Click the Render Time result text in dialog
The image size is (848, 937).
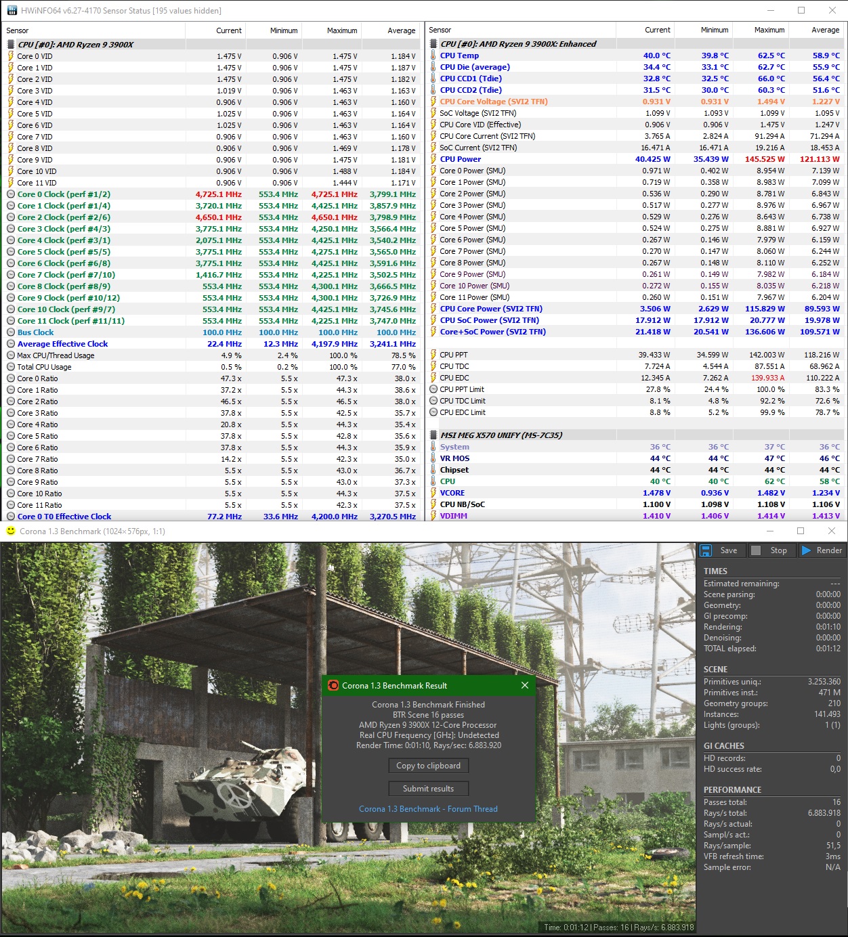coord(428,745)
